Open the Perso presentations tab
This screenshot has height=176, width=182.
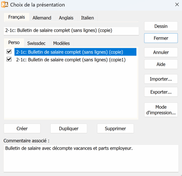pyautogui.click(x=14, y=43)
